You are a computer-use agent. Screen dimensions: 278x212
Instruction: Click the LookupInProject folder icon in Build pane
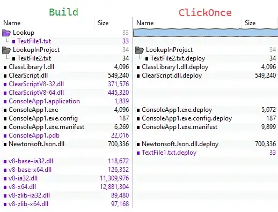6,50
